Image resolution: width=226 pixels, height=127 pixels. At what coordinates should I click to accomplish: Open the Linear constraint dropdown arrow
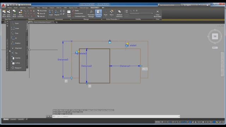51,16
